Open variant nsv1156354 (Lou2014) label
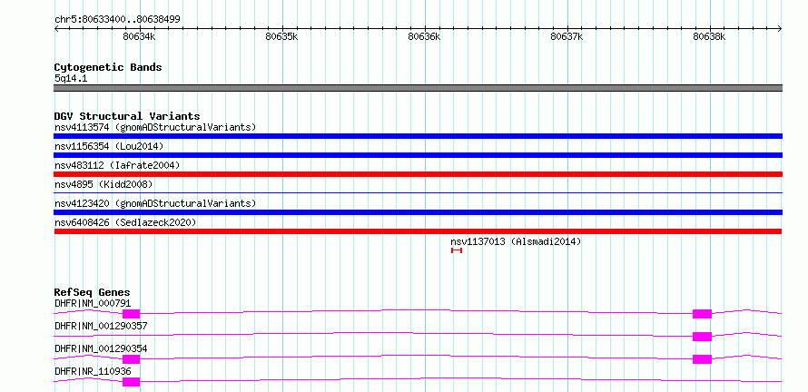This screenshot has height=392, width=808. pyautogui.click(x=109, y=146)
